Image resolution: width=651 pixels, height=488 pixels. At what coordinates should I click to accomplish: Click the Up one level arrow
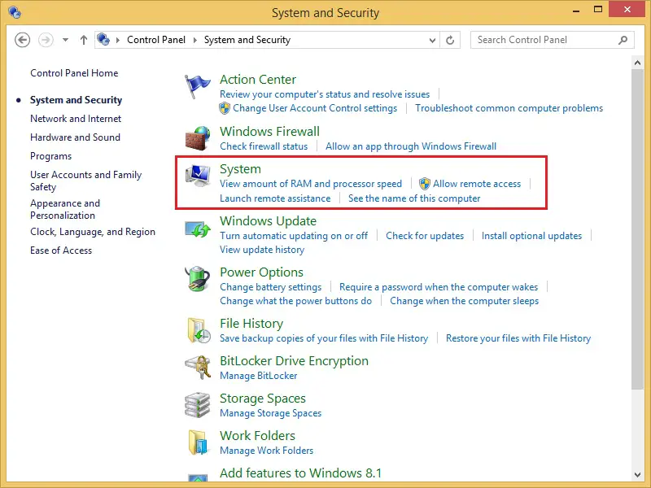click(84, 40)
